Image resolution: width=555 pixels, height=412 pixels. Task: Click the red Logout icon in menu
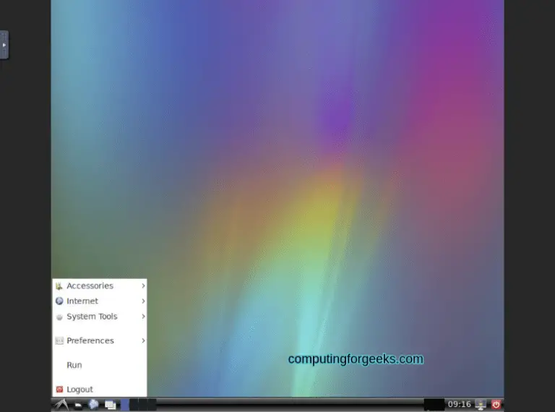59,390
